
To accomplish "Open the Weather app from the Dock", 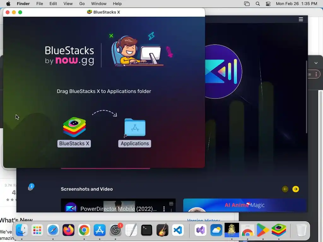I will pyautogui.click(x=216, y=230).
